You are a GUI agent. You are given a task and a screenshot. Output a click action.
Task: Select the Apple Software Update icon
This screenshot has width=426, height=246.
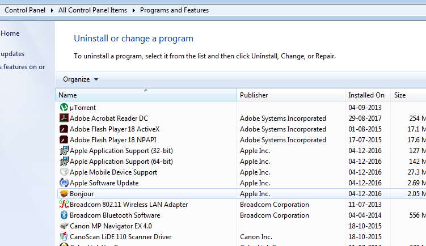coord(64,183)
